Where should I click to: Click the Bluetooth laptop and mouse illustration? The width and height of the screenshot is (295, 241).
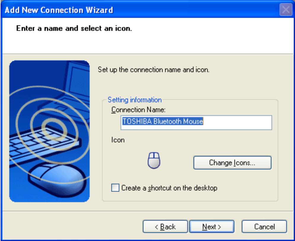(50, 131)
